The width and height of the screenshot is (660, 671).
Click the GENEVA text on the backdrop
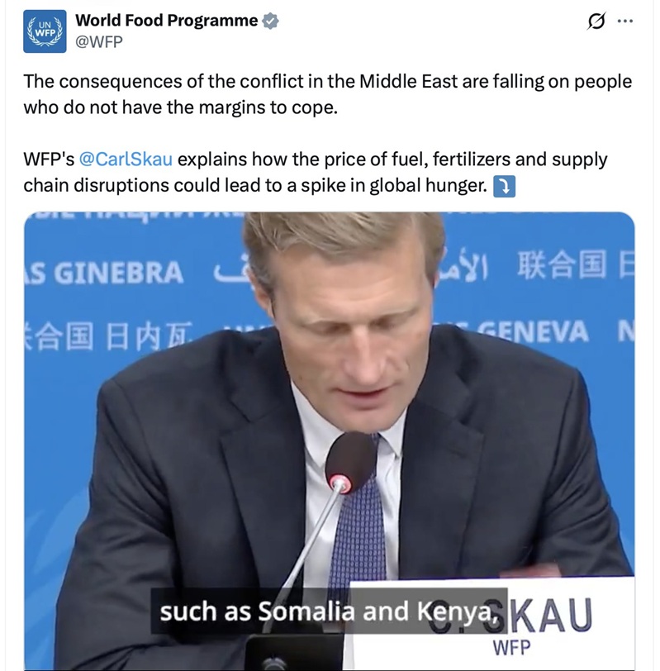pyautogui.click(x=532, y=331)
